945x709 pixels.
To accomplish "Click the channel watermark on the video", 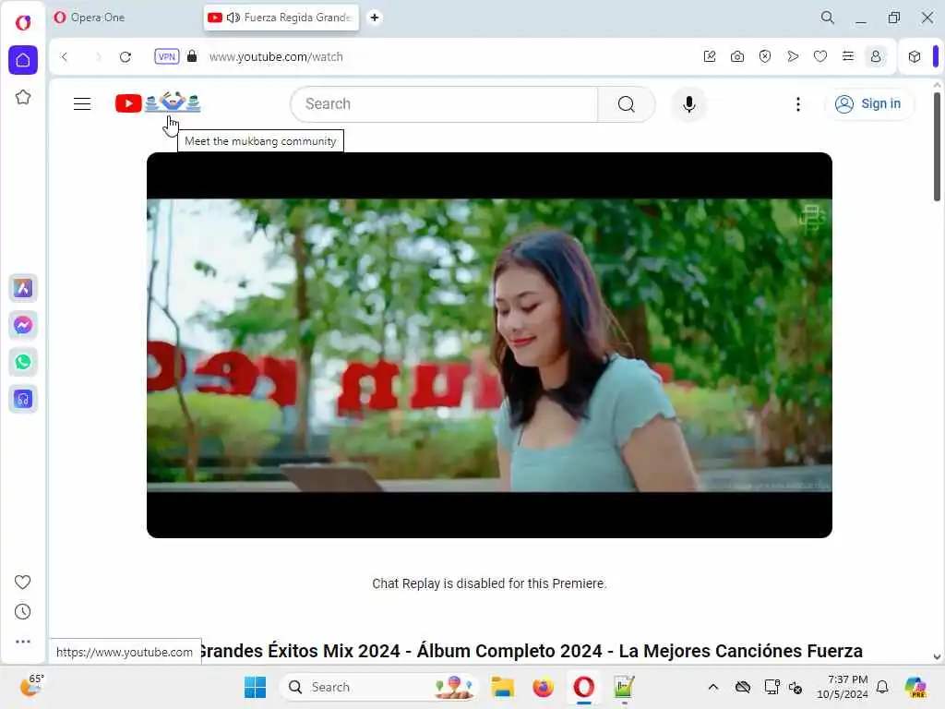I will click(812, 218).
